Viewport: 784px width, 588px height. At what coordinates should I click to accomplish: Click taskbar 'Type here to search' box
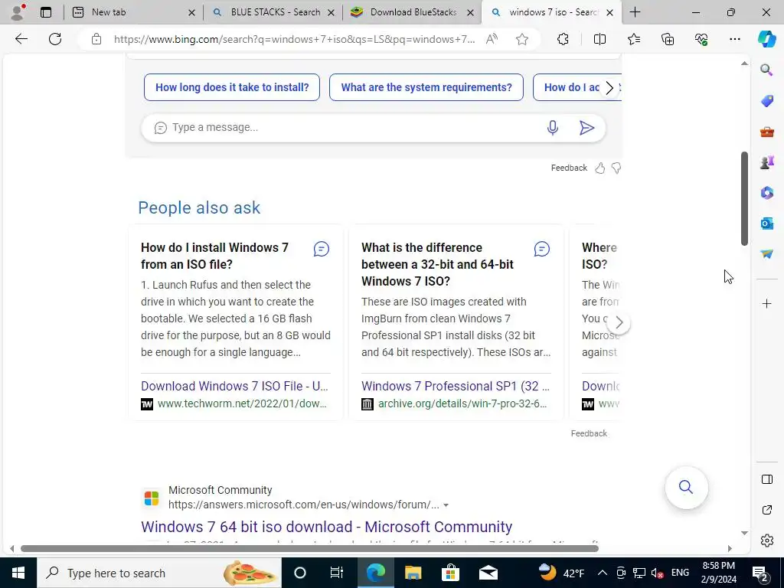pyautogui.click(x=159, y=573)
